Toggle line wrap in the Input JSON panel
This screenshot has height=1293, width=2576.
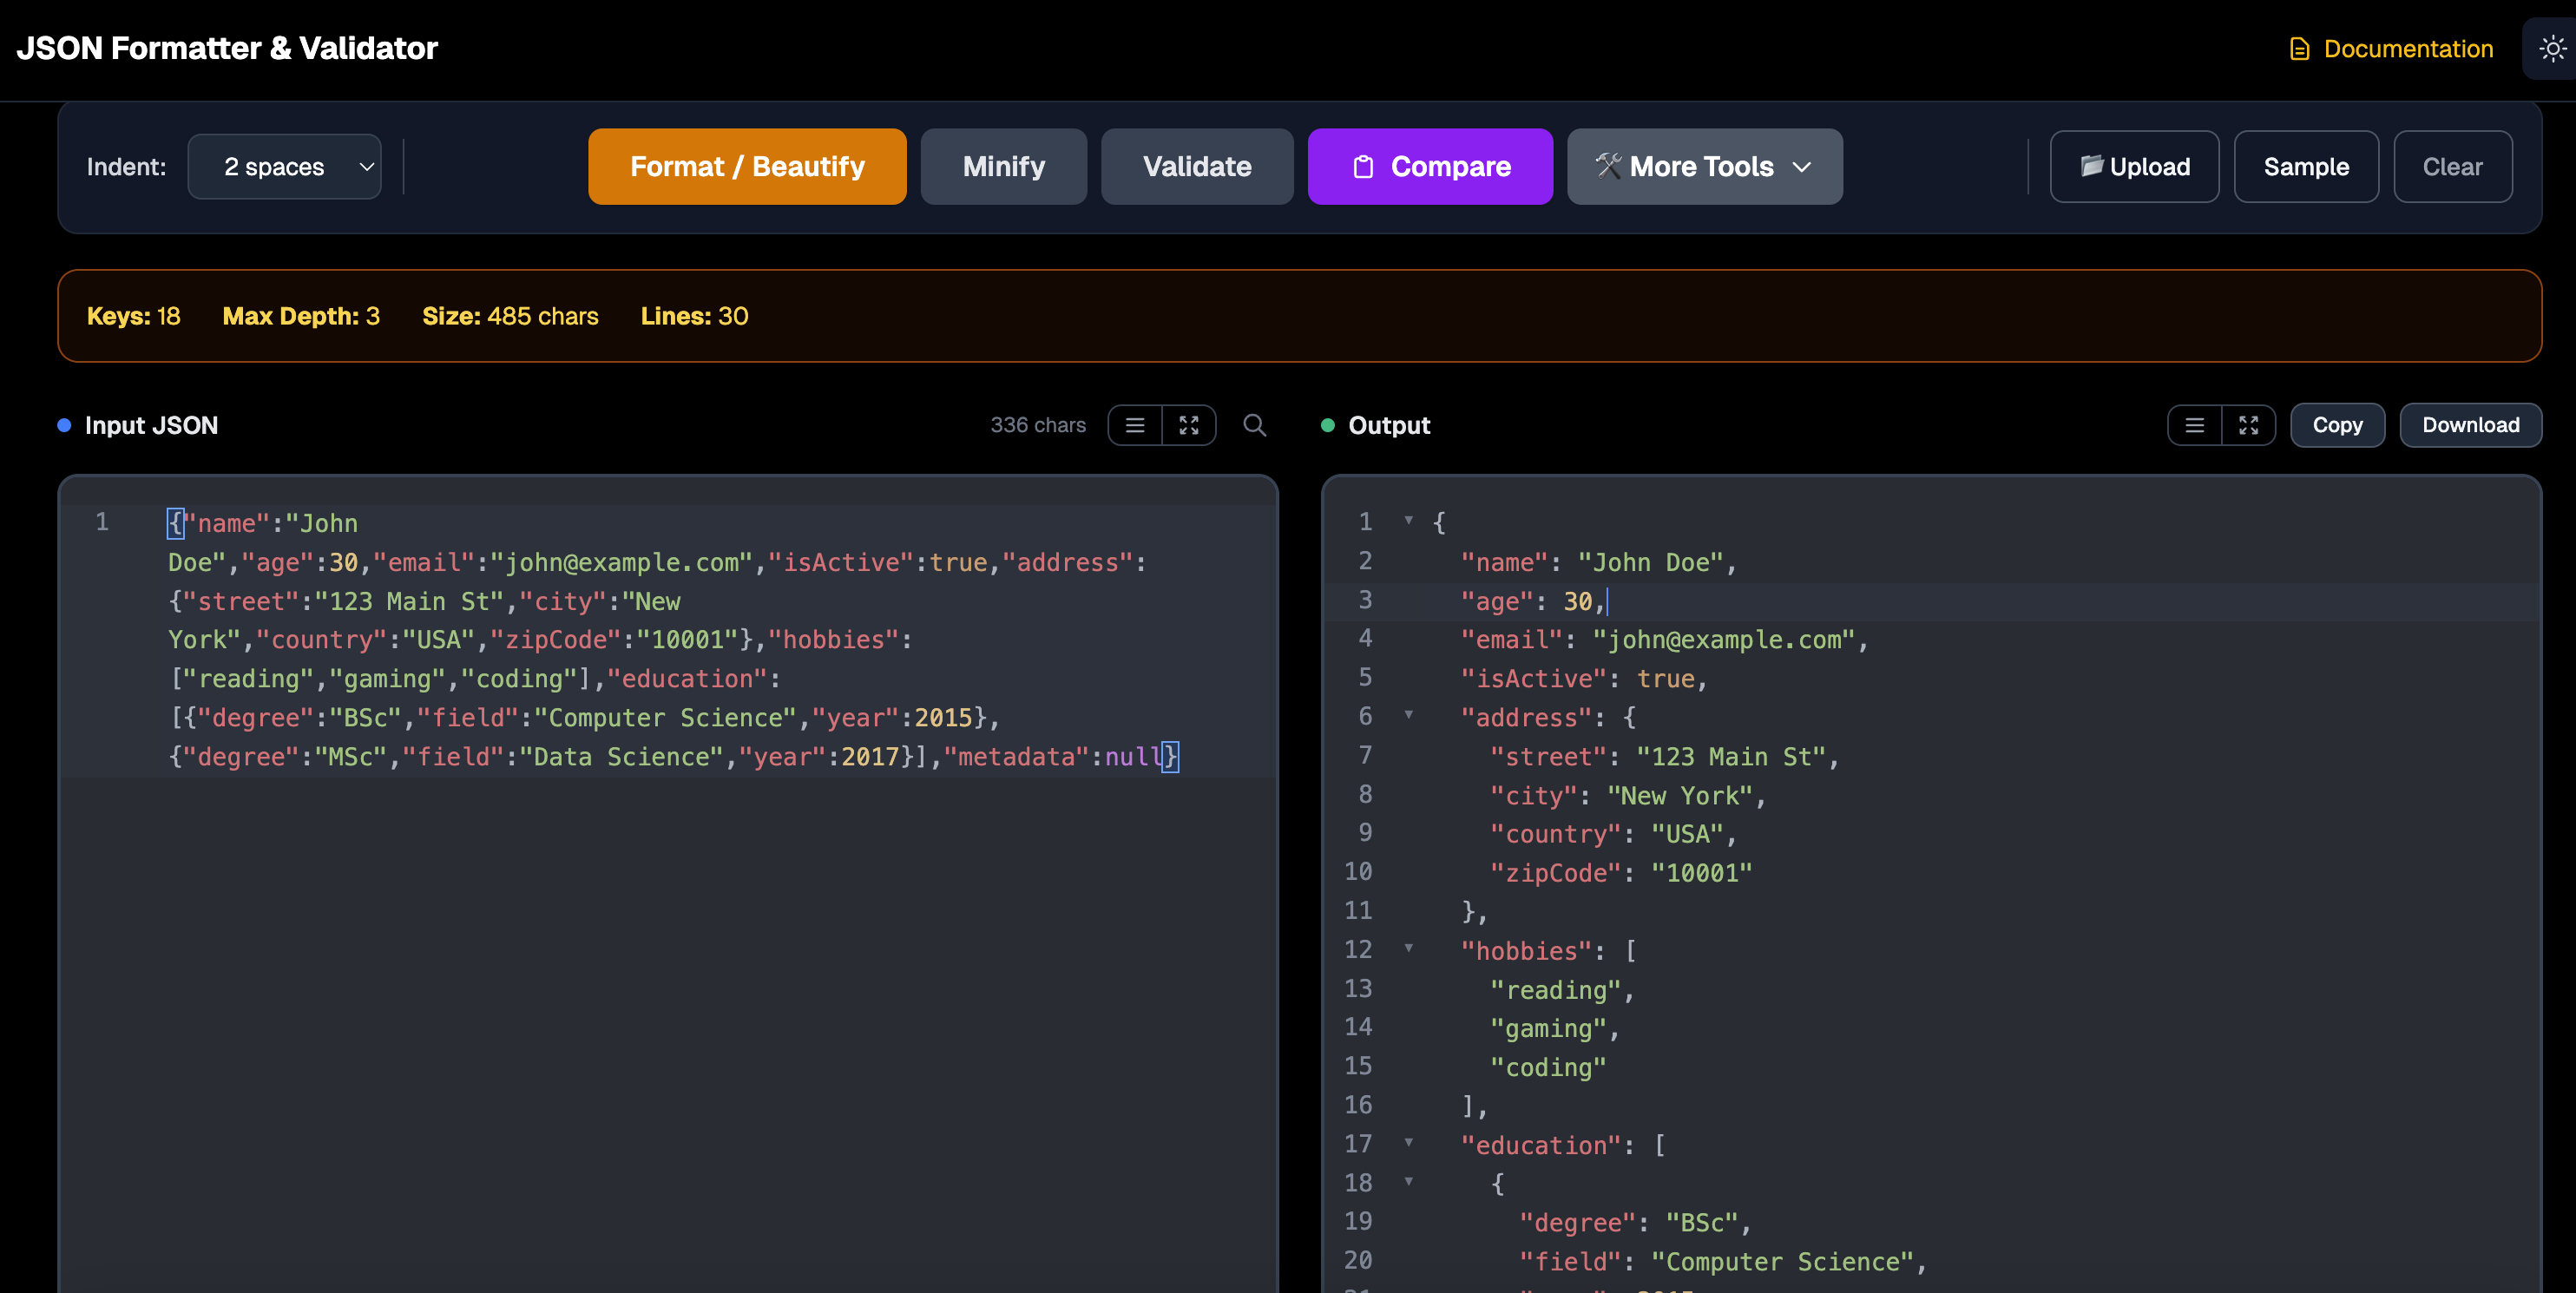point(1134,424)
